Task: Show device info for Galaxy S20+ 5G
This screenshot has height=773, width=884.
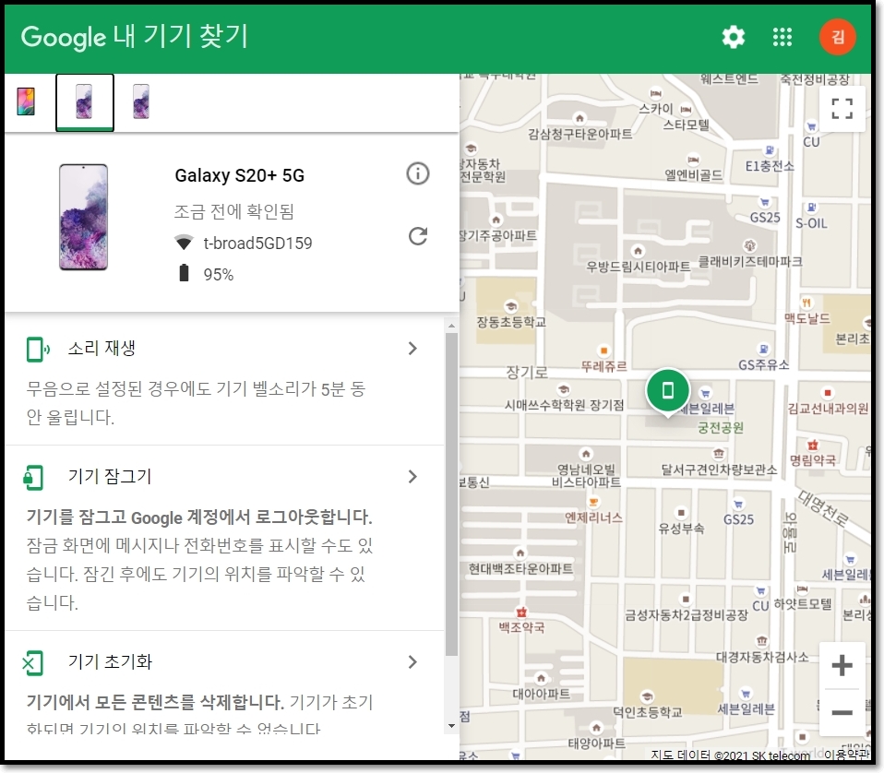Action: click(418, 173)
